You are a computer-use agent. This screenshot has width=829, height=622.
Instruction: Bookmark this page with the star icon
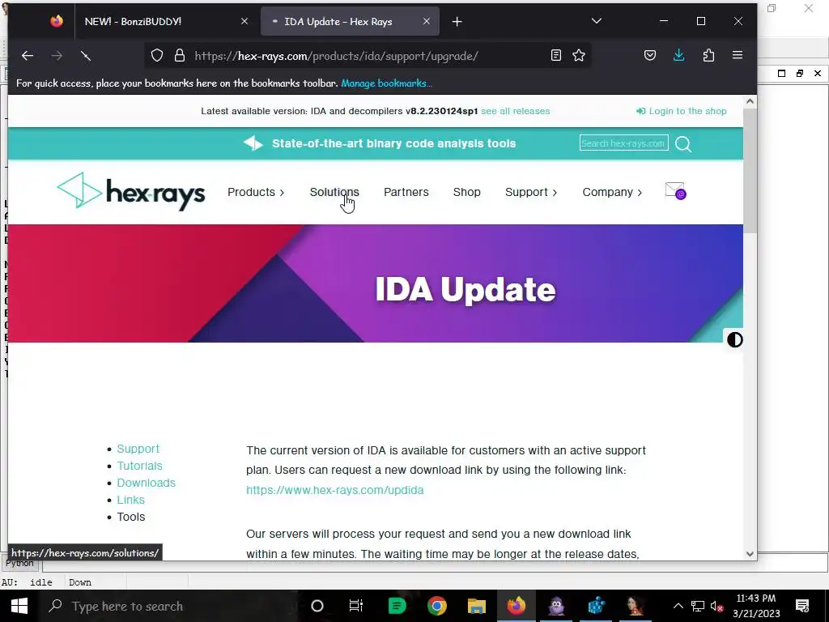point(579,55)
